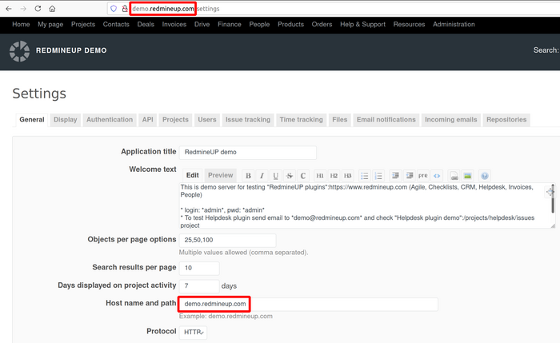This screenshot has height=343, width=560.
Task: Insert an image via toolbar icon
Action: tap(467, 176)
